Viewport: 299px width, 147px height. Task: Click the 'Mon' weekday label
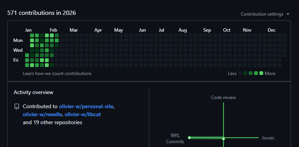point(18,40)
